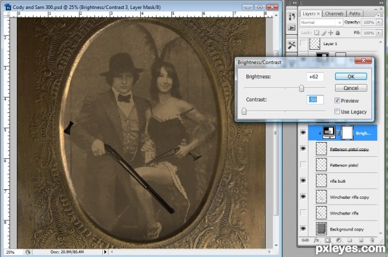Click the Brightness slider handle
388x257 pixels.
point(301,88)
